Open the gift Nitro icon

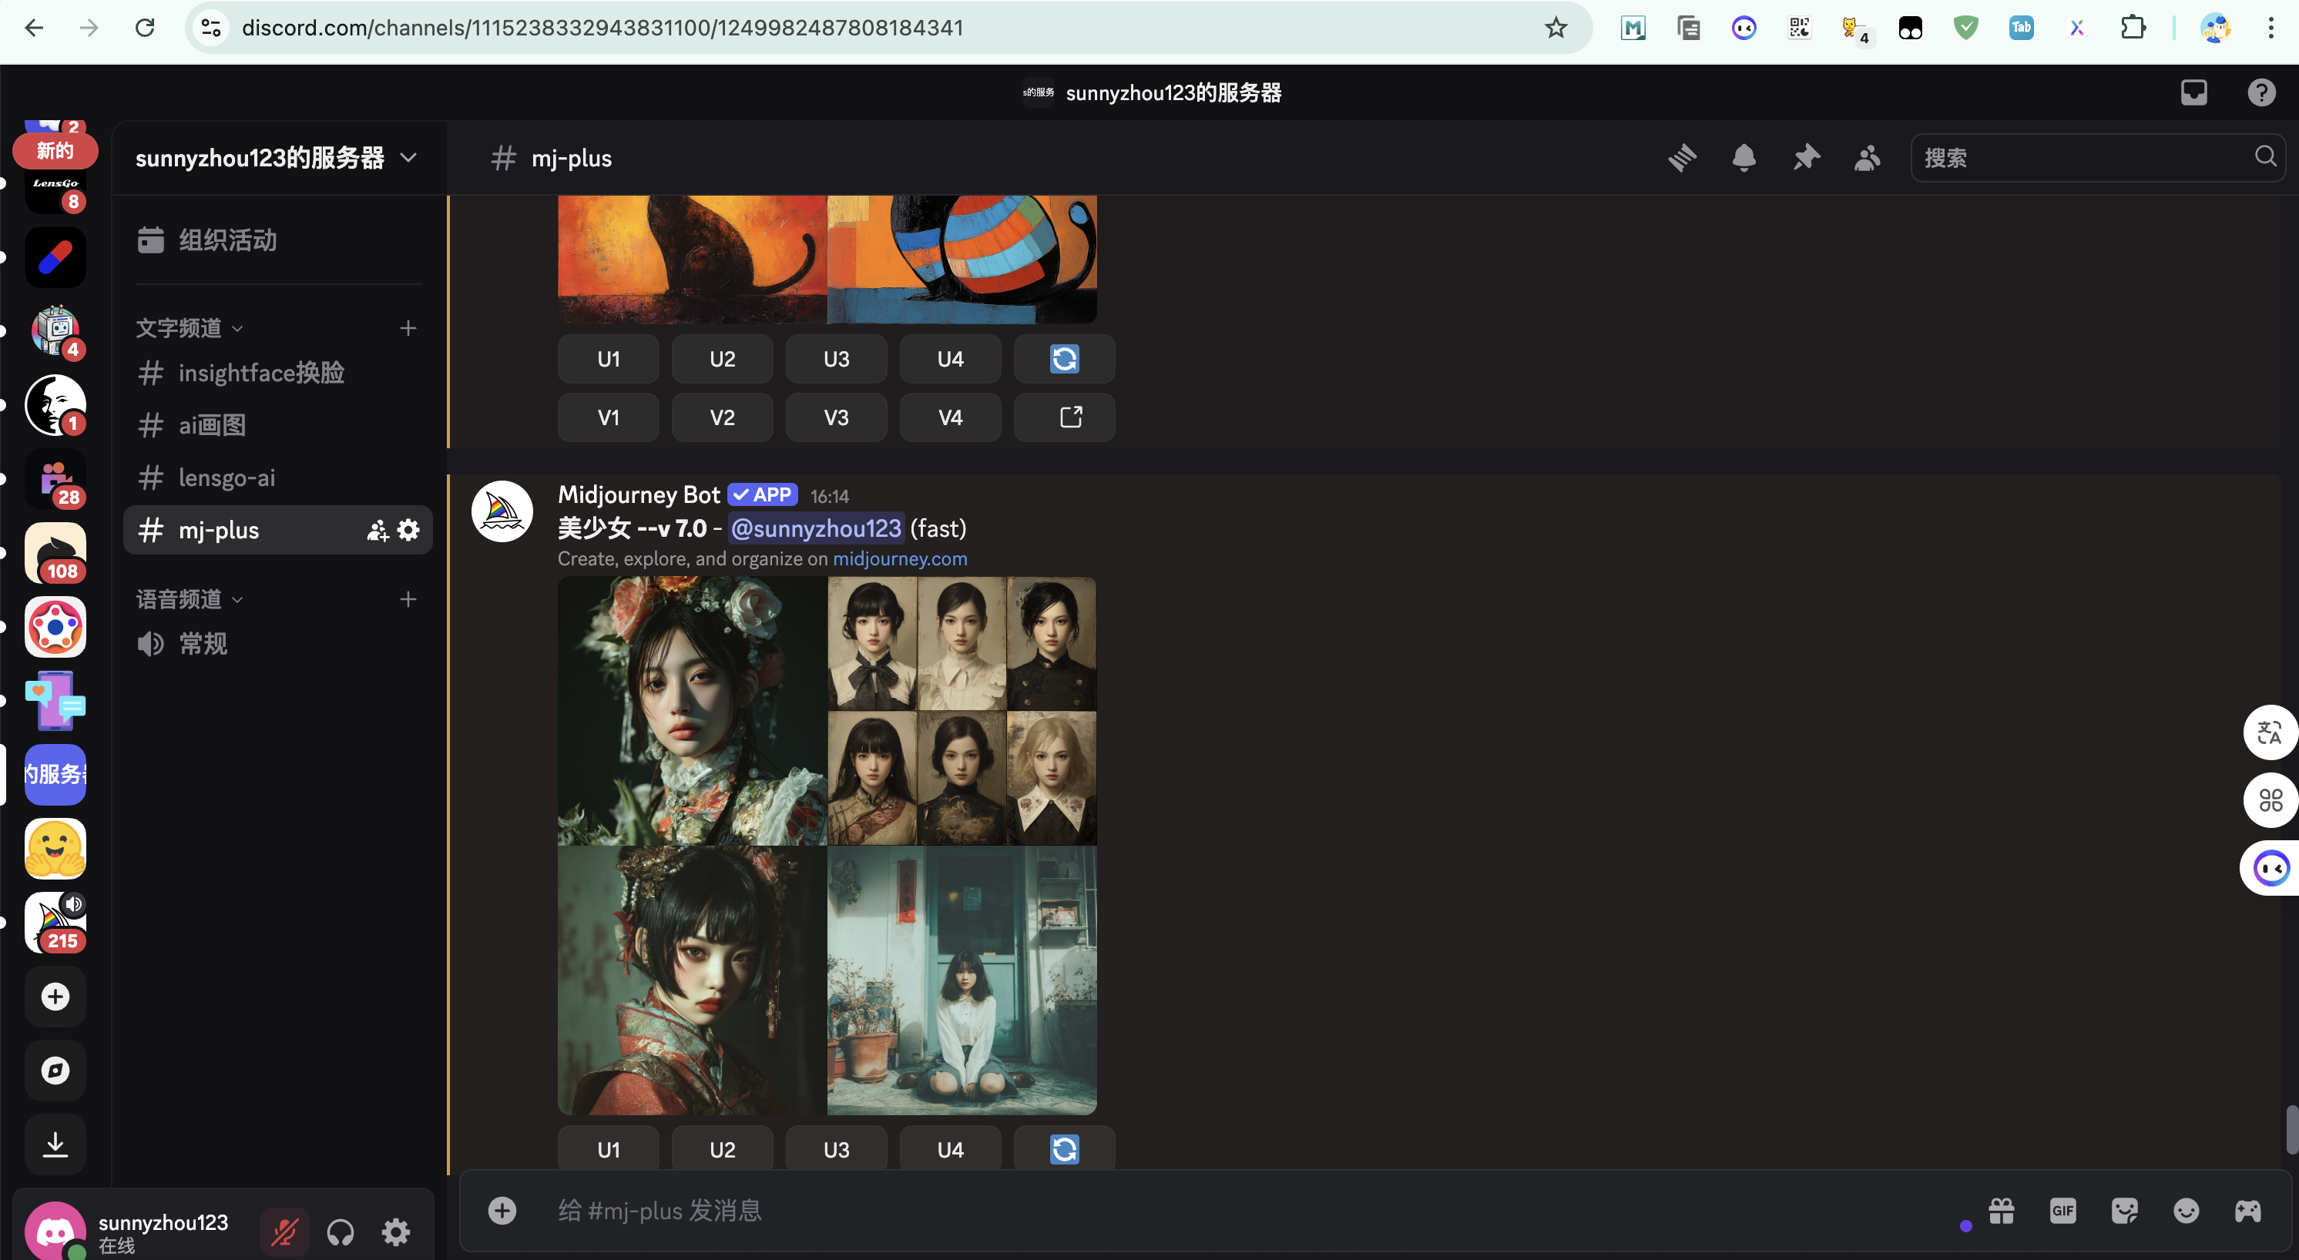click(x=2002, y=1211)
